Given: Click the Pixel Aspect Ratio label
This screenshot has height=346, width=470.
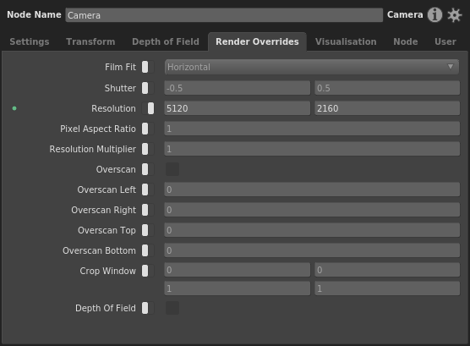Looking at the screenshot, I should pos(98,129).
